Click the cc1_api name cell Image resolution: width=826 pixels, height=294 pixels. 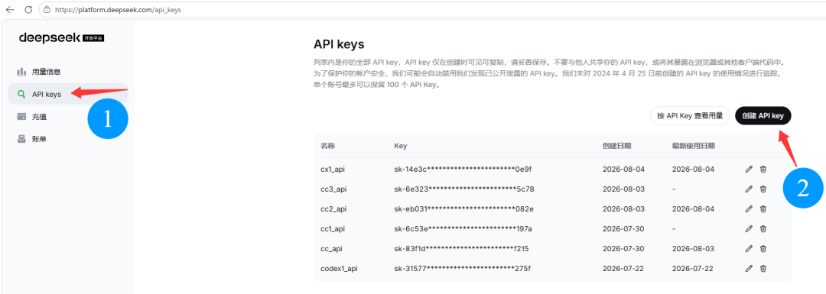pyautogui.click(x=333, y=229)
